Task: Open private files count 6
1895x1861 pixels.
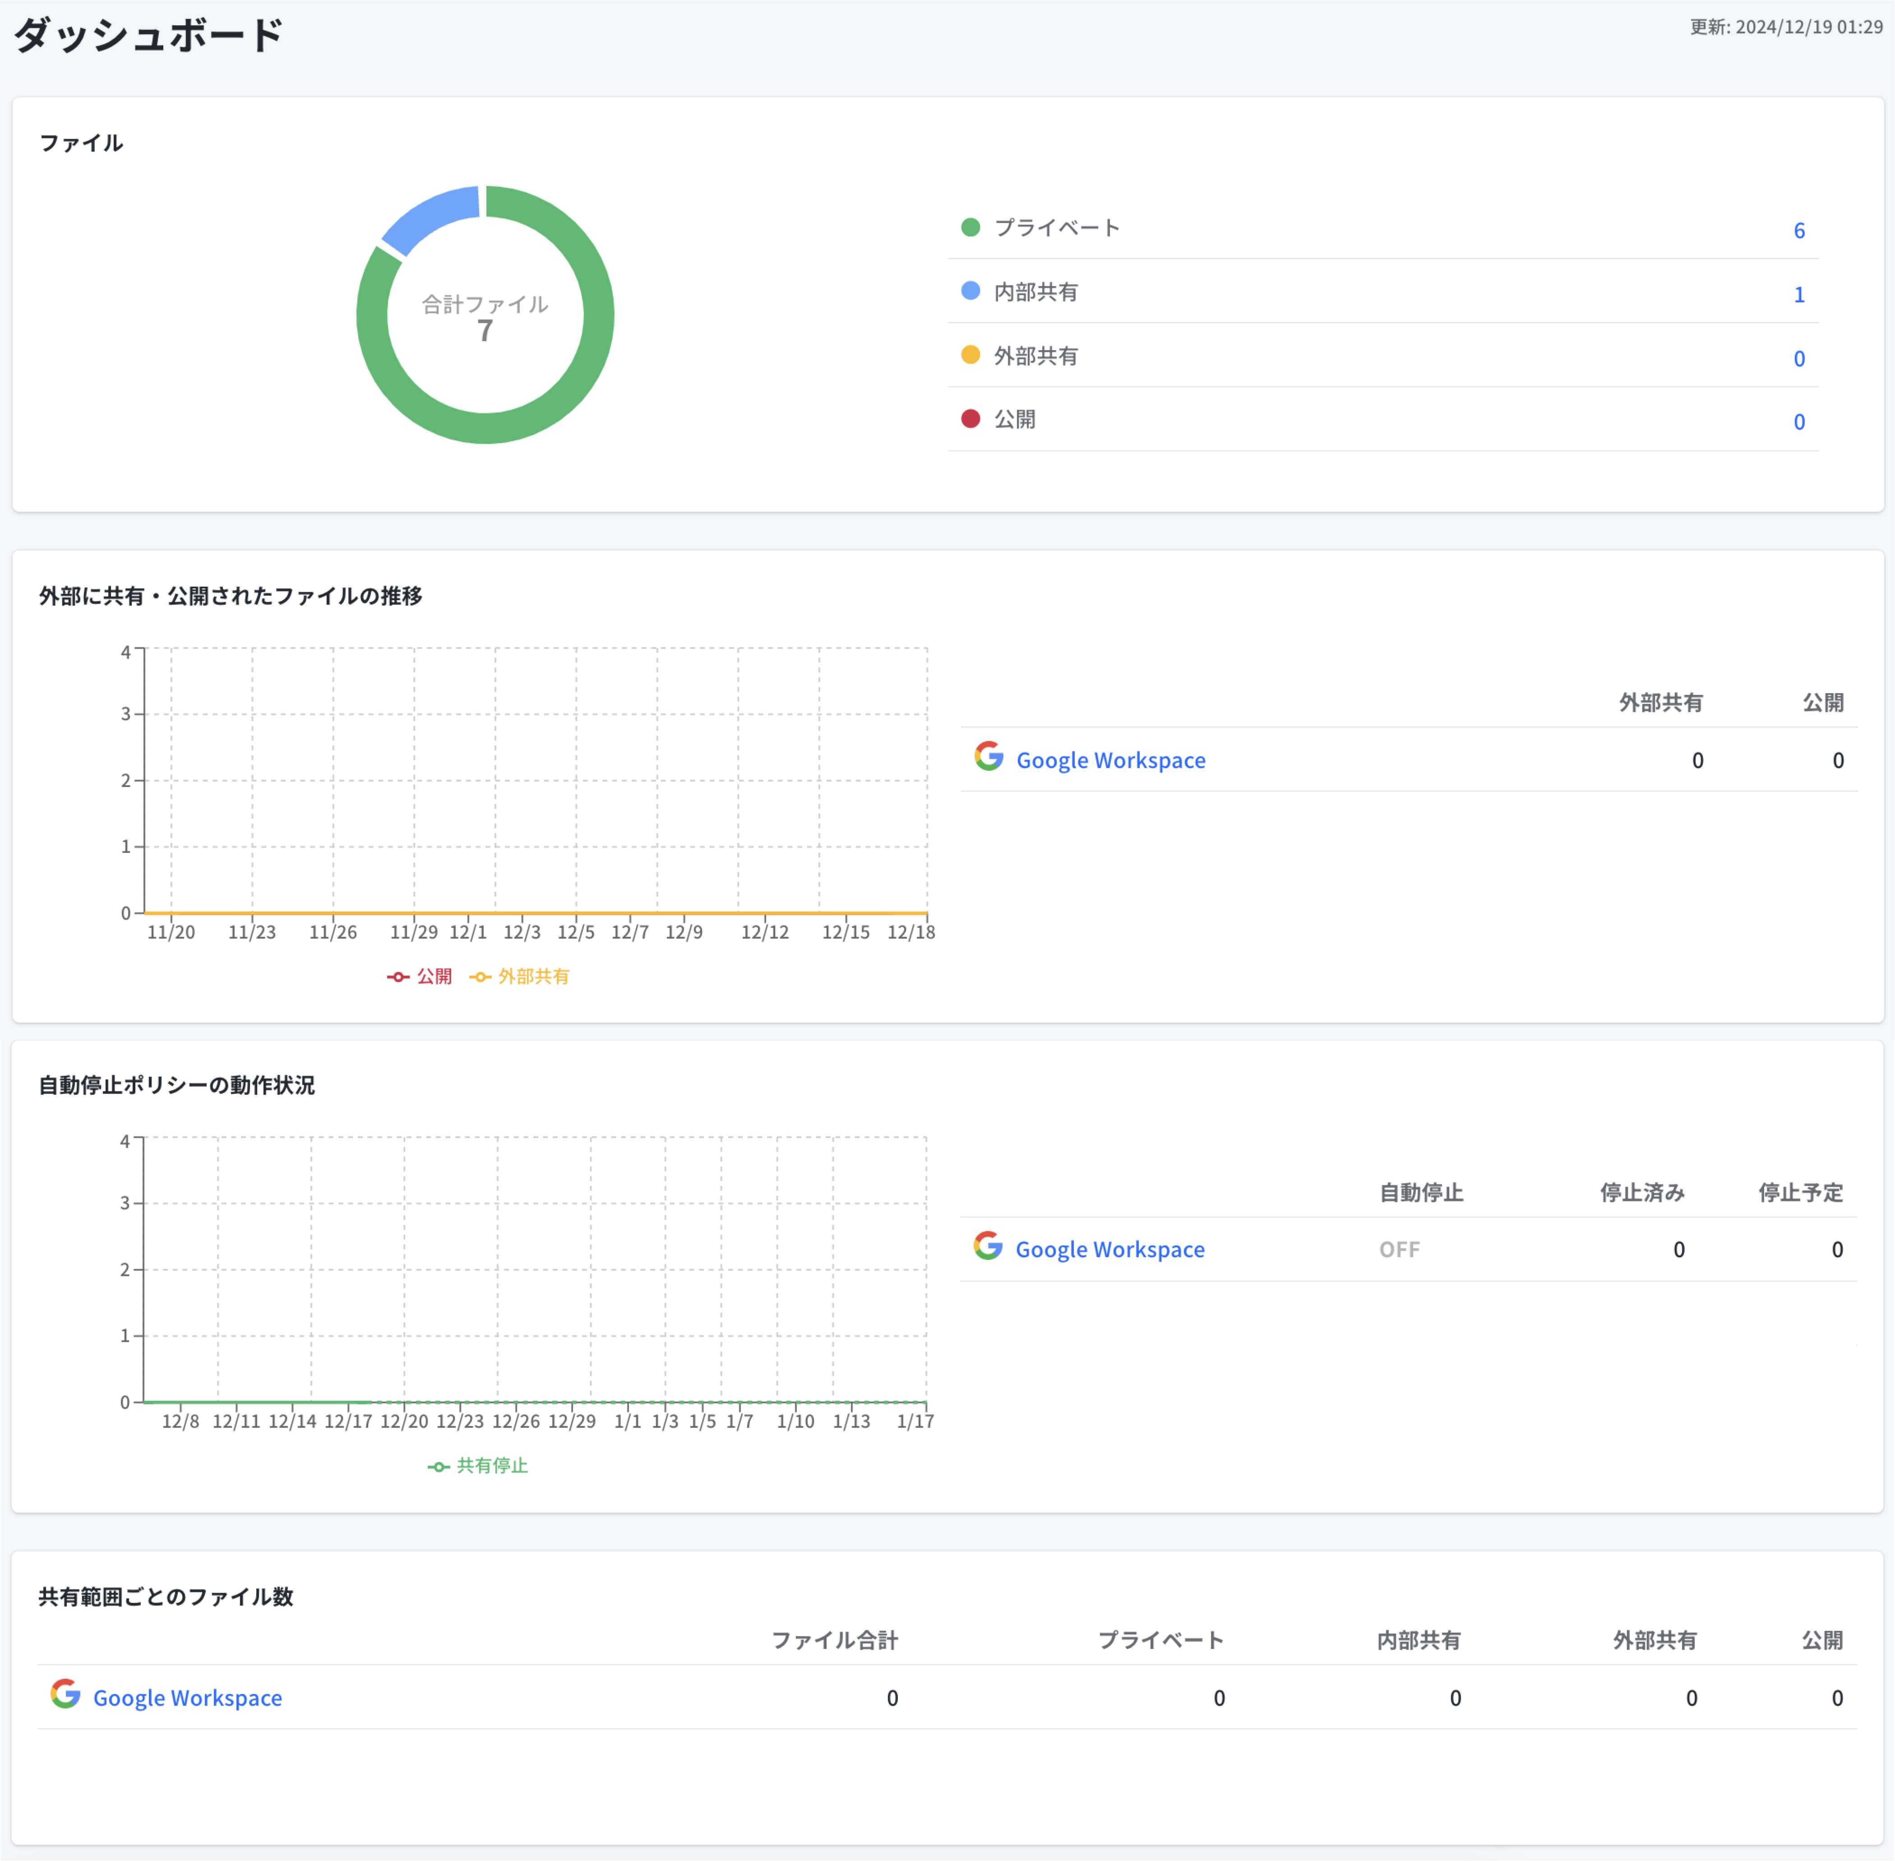Action: 1798,231
